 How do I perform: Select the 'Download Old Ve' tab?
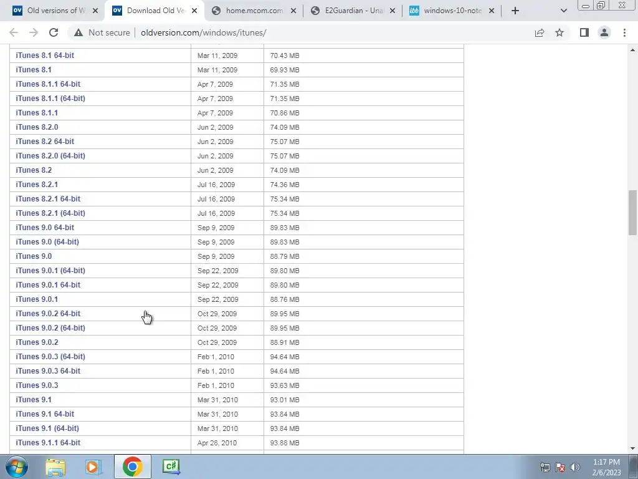pyautogui.click(x=155, y=11)
